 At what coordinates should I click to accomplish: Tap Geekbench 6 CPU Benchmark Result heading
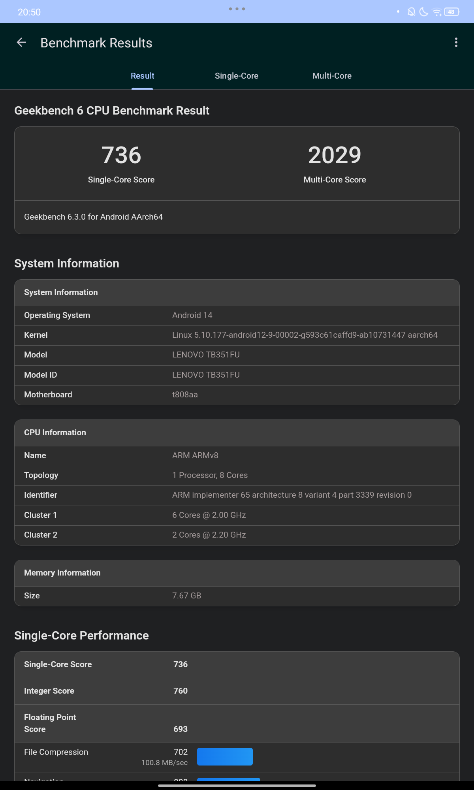[112, 111]
